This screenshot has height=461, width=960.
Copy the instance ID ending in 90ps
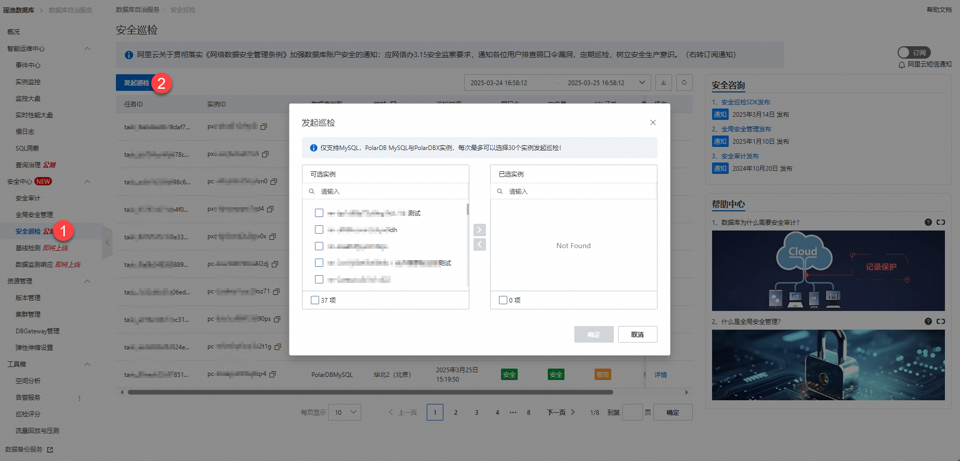point(277,319)
